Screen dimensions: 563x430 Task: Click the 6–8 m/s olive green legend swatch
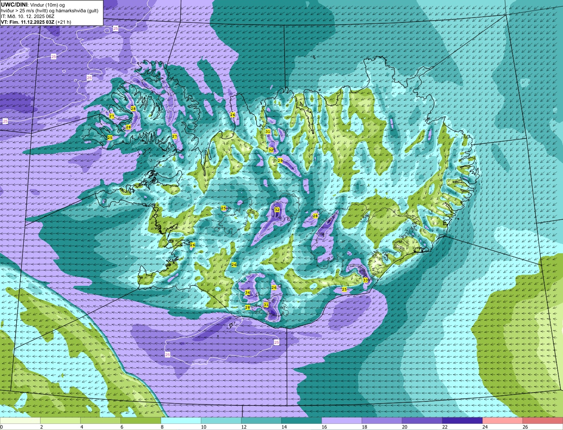pos(141,421)
